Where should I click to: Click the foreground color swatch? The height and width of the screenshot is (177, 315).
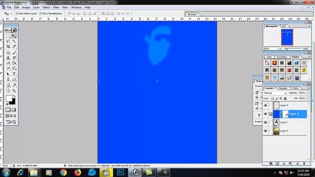tap(9, 98)
